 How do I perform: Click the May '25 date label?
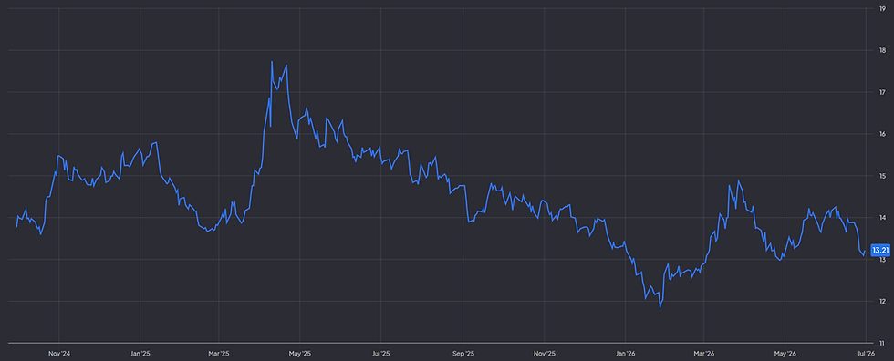300,354
